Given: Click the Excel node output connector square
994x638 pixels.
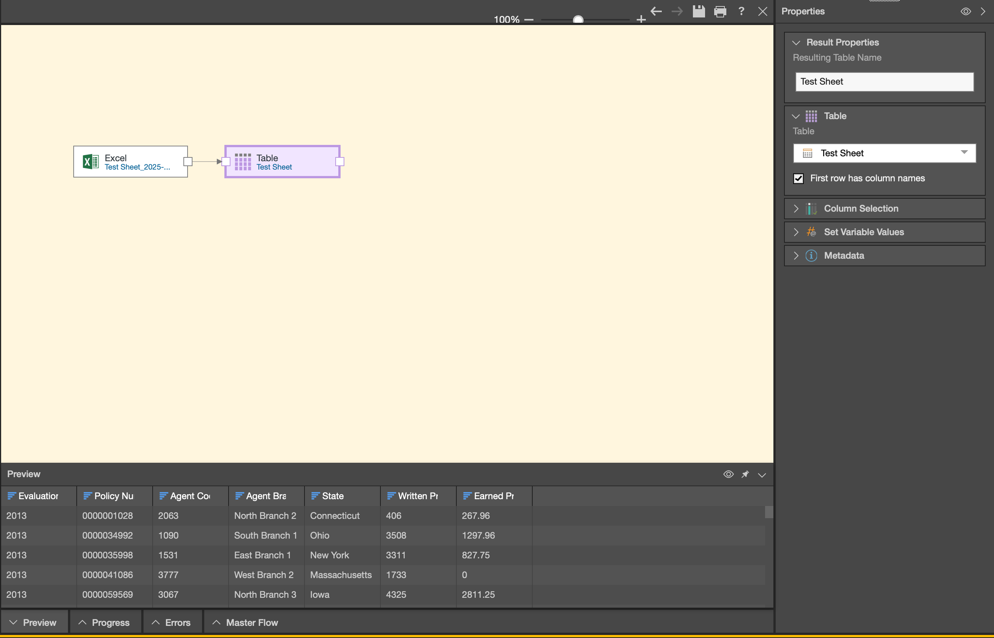Looking at the screenshot, I should (188, 162).
